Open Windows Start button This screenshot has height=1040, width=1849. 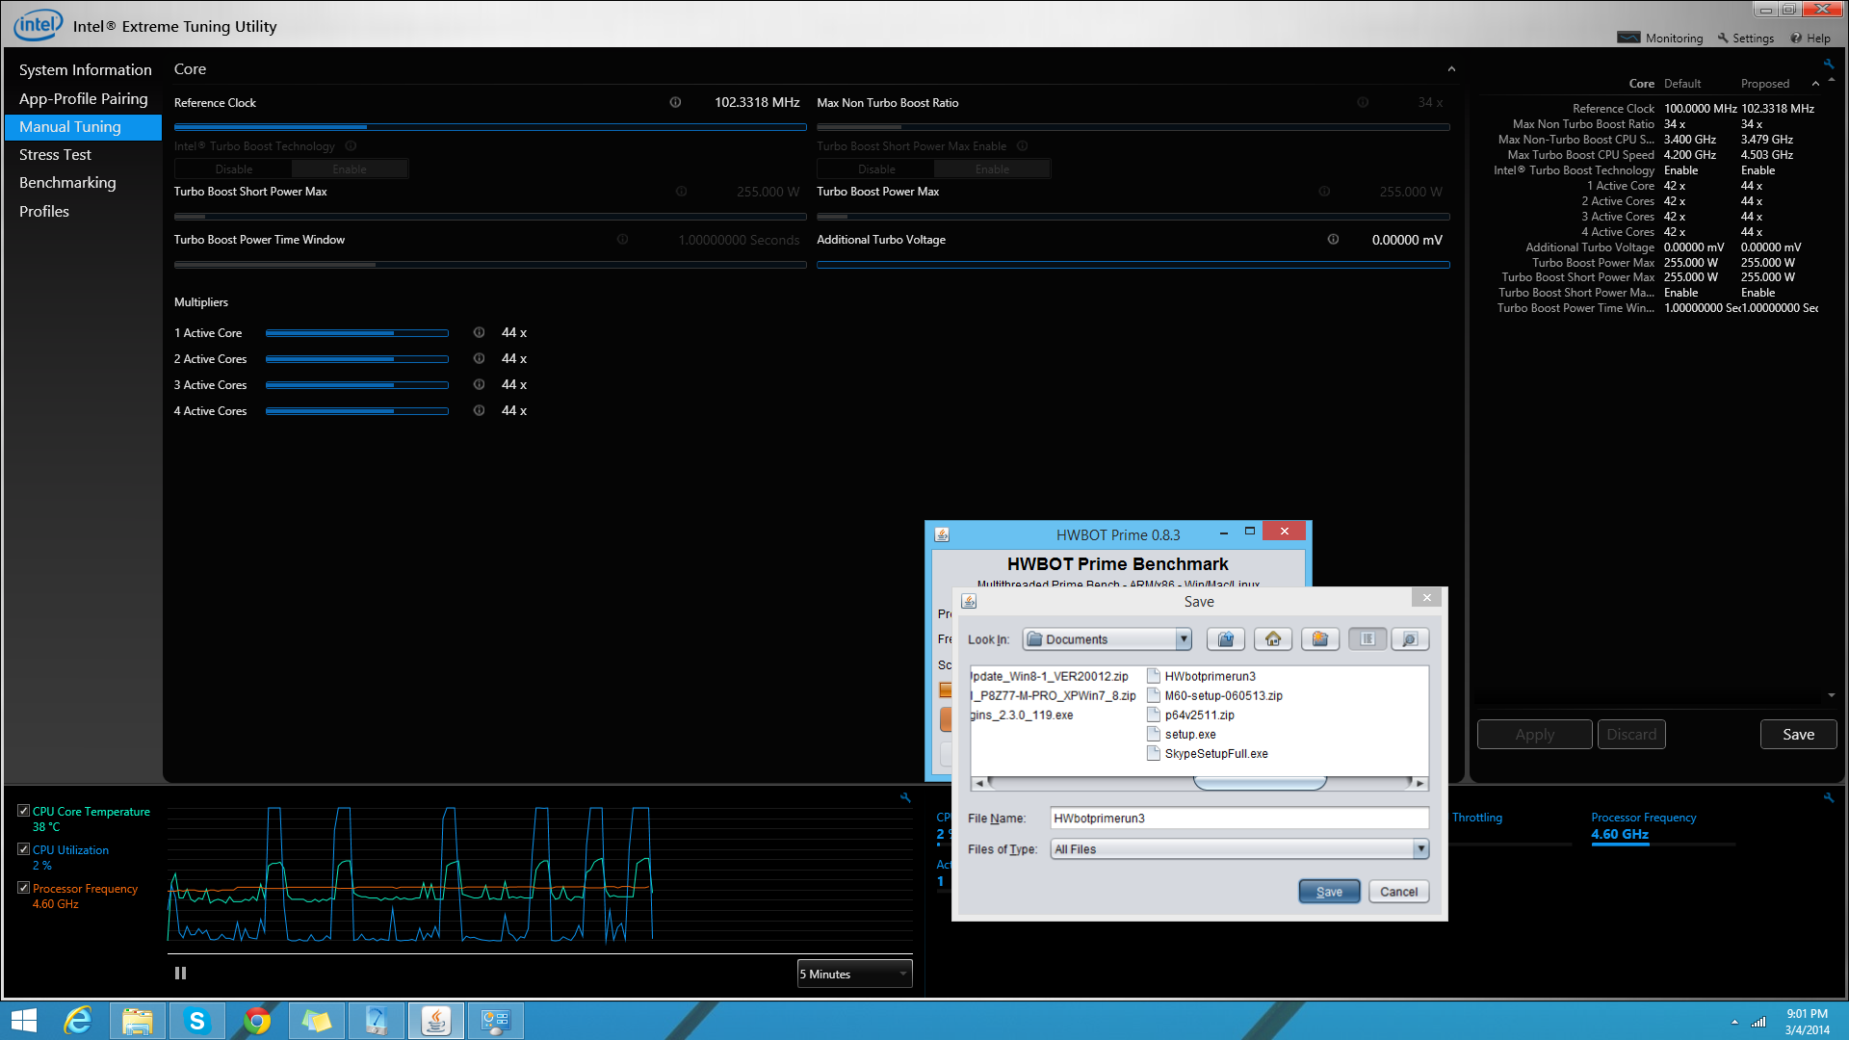tap(24, 1021)
